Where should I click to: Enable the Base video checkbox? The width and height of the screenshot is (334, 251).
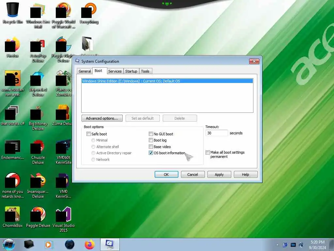[151, 147]
